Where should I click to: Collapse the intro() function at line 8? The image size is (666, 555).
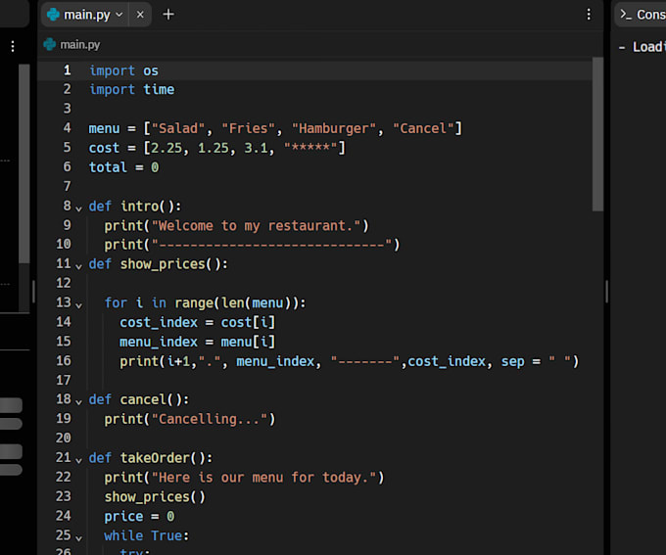(78, 208)
